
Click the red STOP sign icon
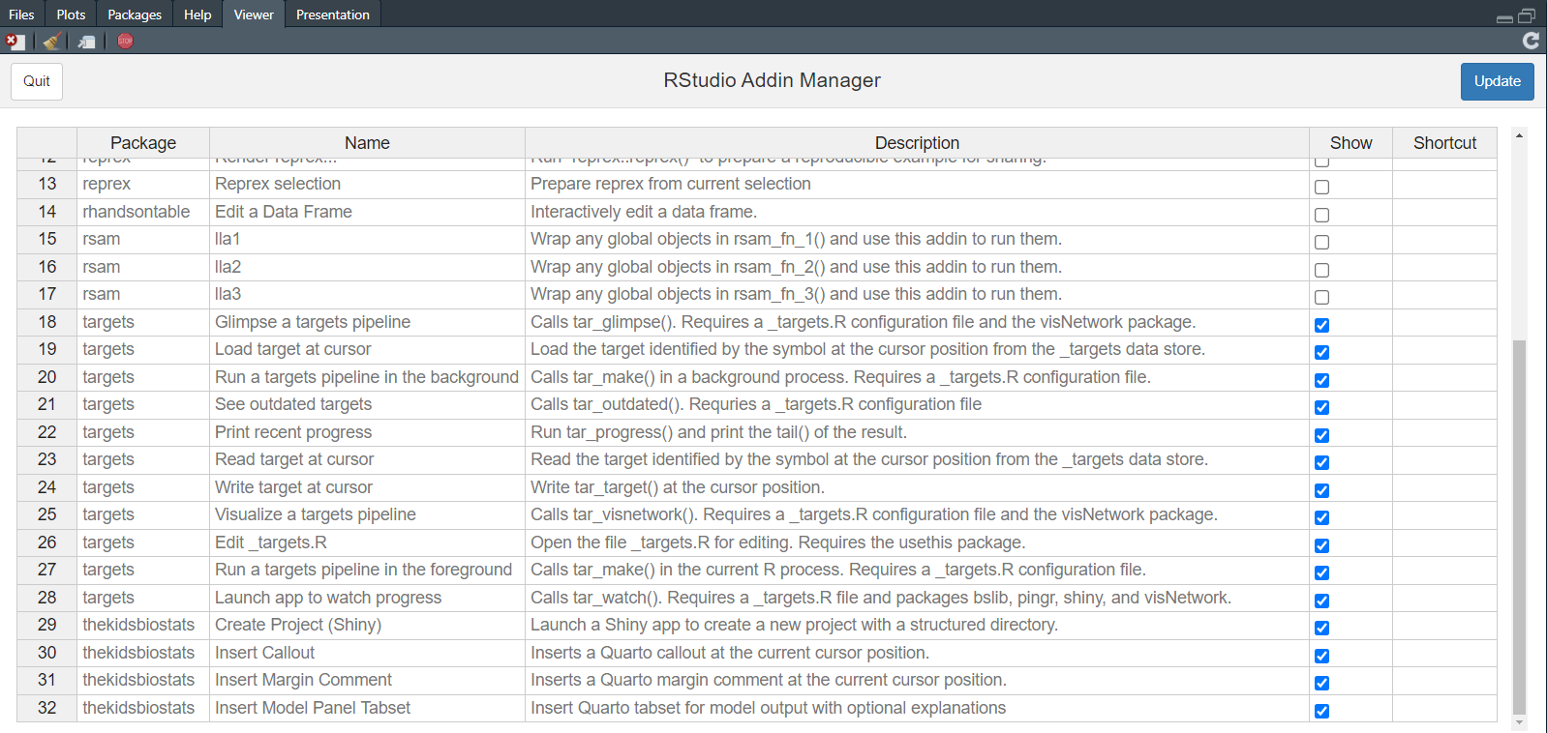tap(125, 41)
